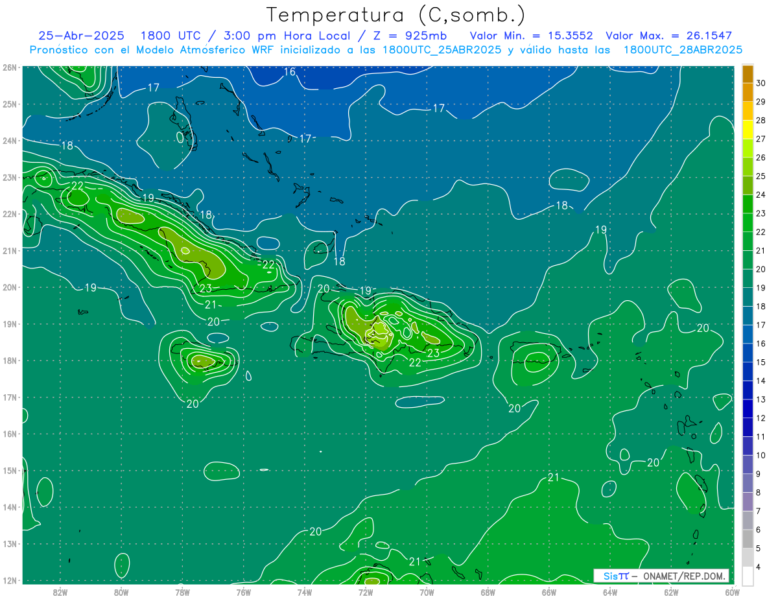Image resolution: width=778 pixels, height=601 pixels.
Task: Click the colorbar value "30"
Action: [x=761, y=83]
